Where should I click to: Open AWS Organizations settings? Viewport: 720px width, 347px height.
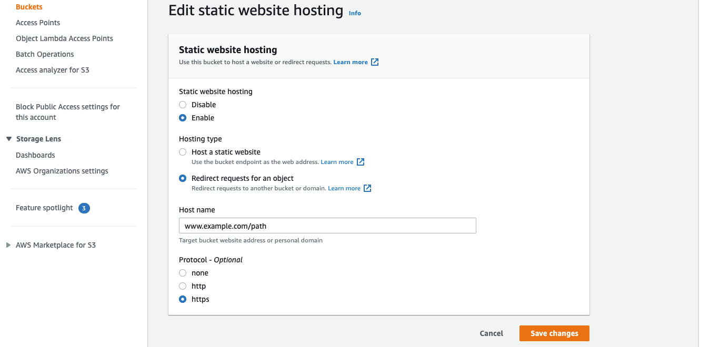(62, 171)
